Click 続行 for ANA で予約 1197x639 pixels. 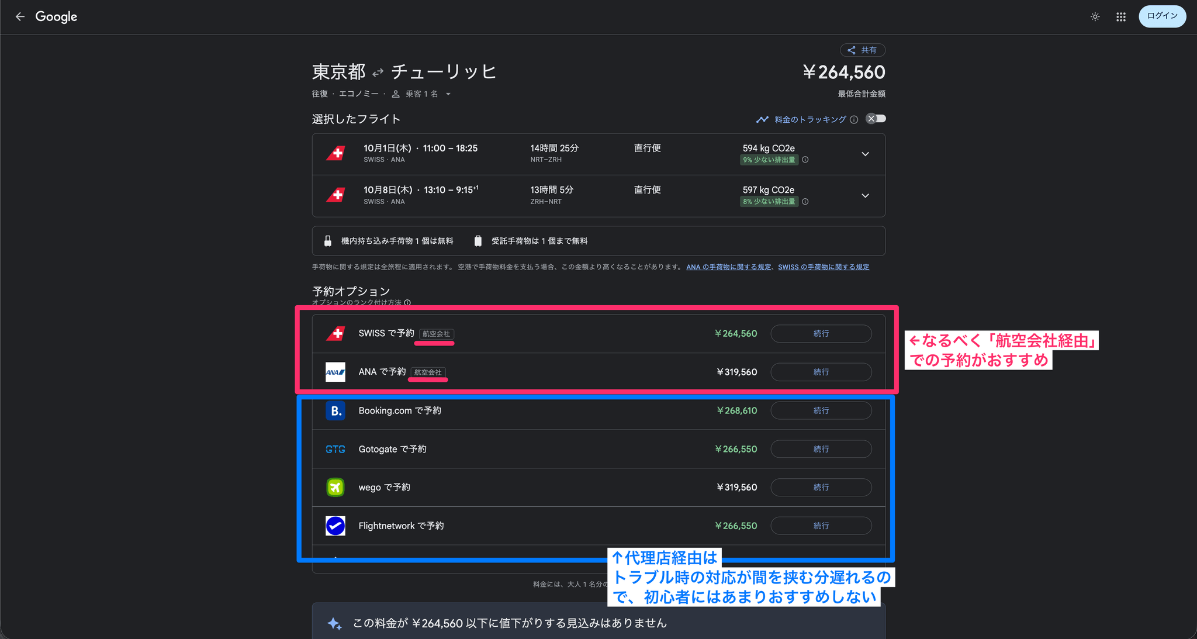tap(821, 372)
